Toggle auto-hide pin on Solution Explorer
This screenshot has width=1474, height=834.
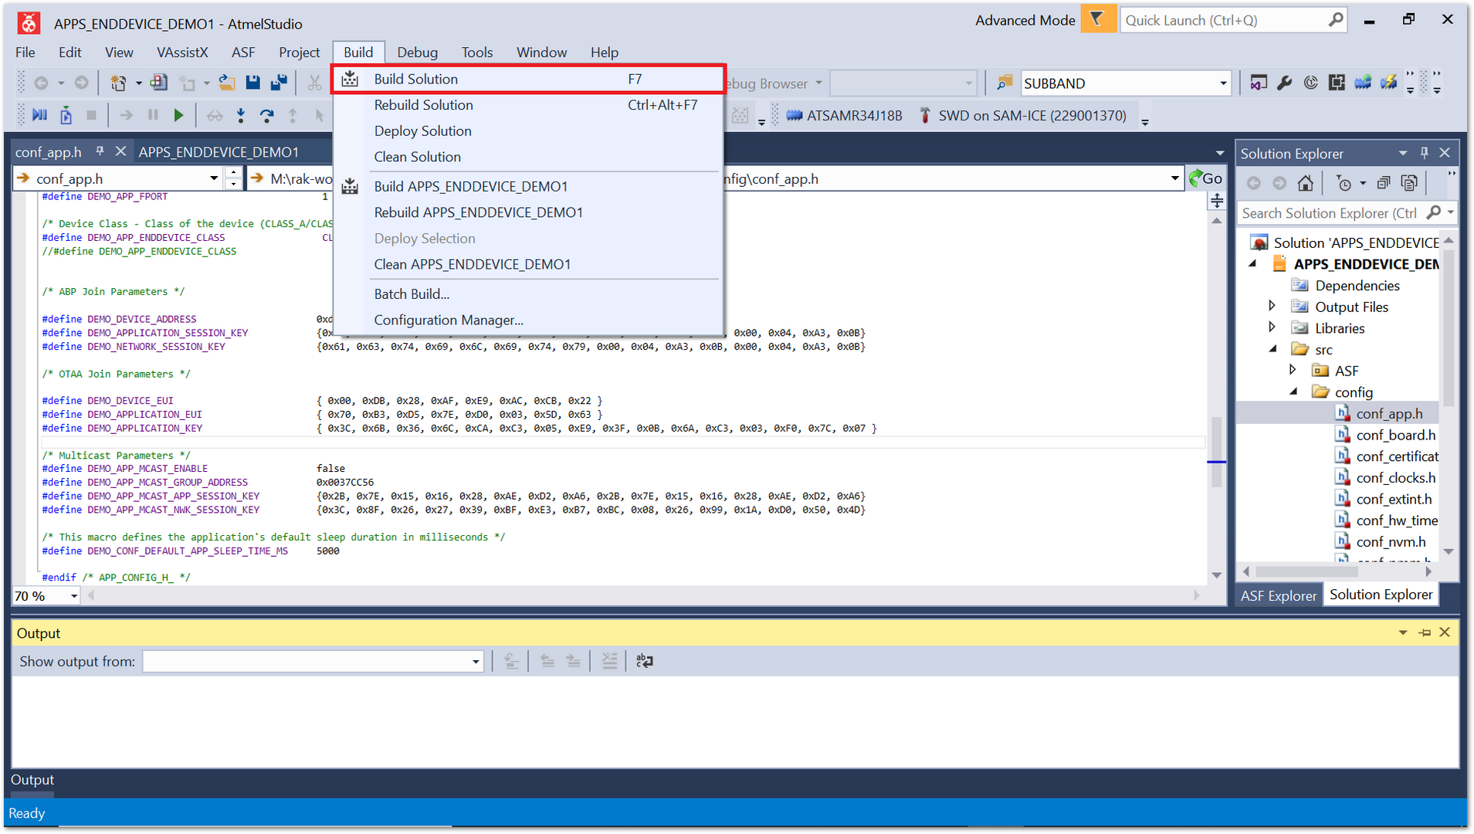pos(1425,153)
